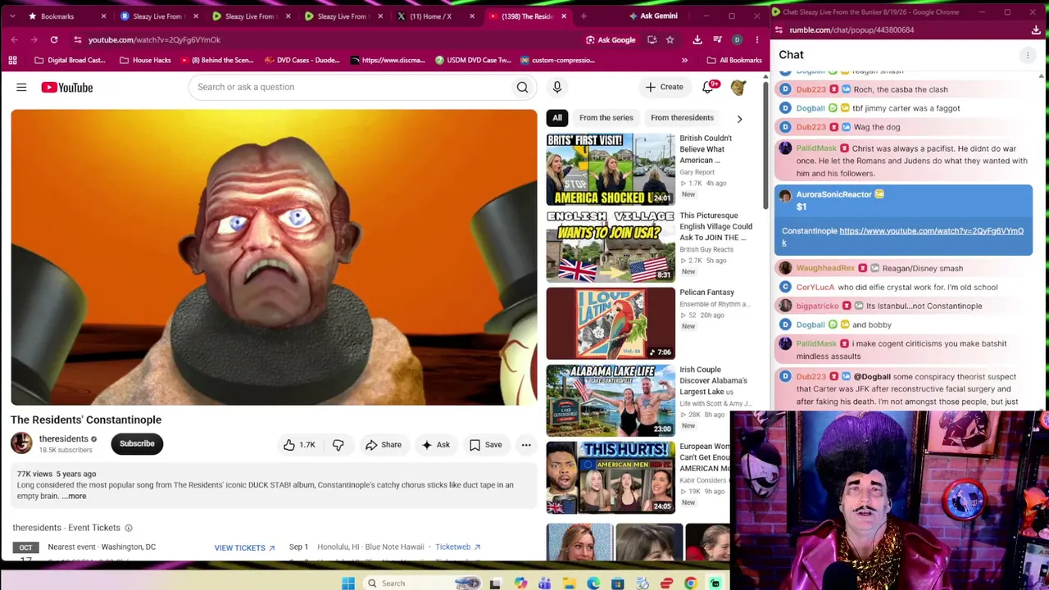Click Ask Google in the address bar

pos(611,39)
